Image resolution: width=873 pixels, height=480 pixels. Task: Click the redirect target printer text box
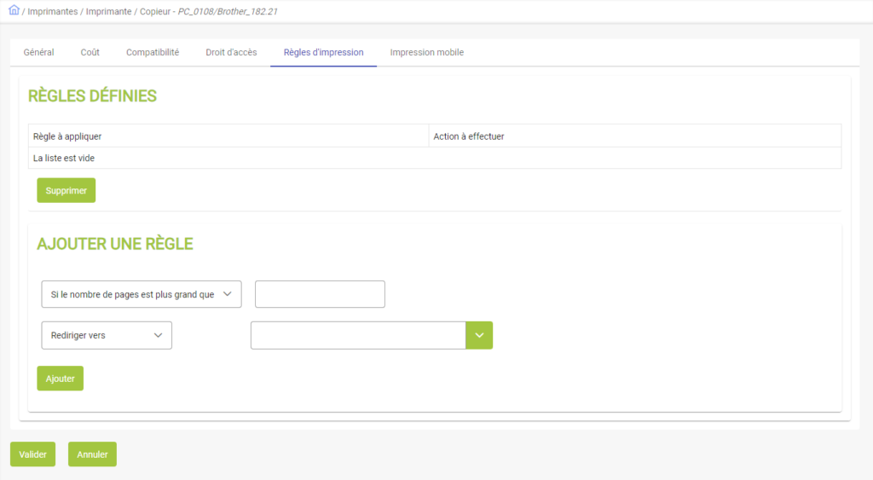pyautogui.click(x=358, y=335)
